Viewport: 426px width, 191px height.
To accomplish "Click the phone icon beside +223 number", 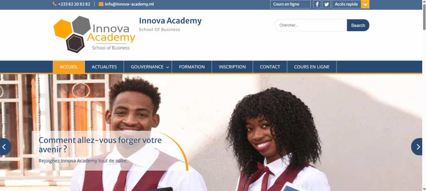I will pyautogui.click(x=54, y=4).
